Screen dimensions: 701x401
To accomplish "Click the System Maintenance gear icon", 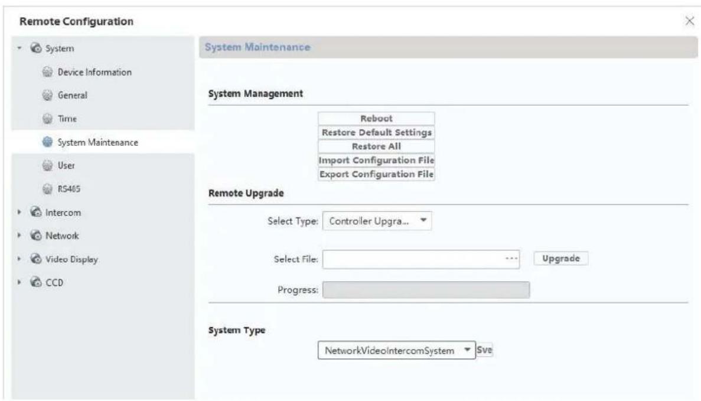I will tap(47, 142).
